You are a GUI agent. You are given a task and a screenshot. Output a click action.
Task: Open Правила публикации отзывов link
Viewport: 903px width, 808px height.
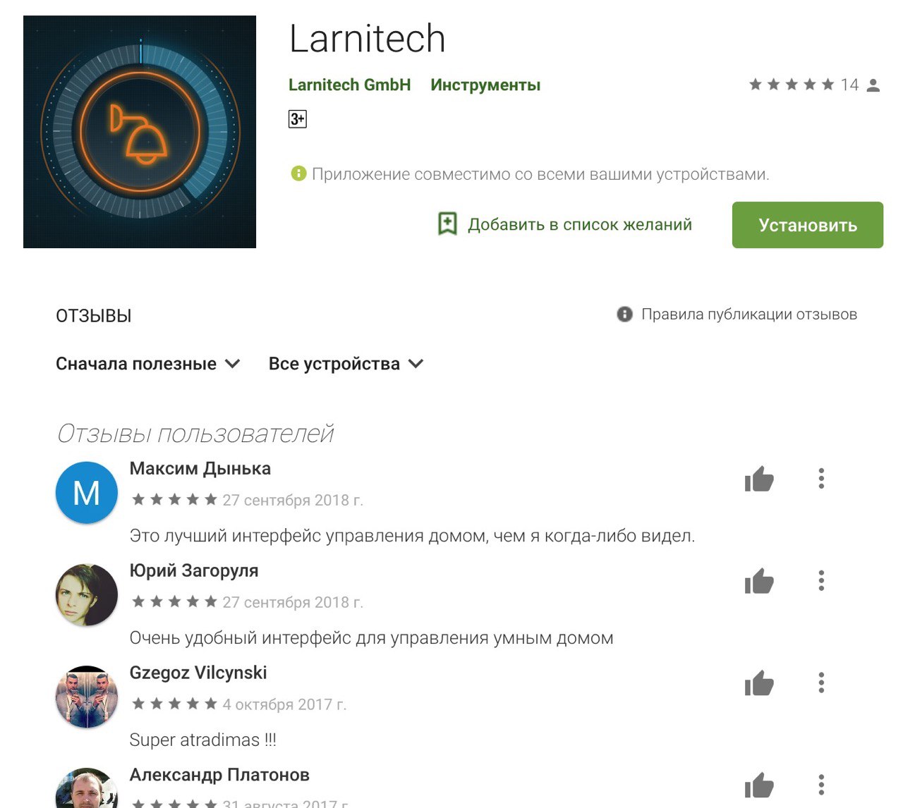coord(749,314)
